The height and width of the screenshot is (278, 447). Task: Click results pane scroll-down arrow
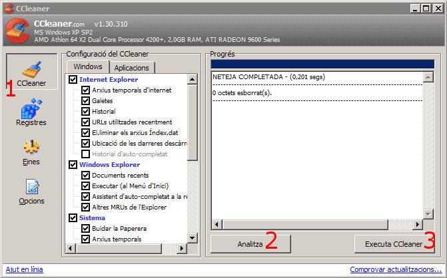[x=428, y=214]
